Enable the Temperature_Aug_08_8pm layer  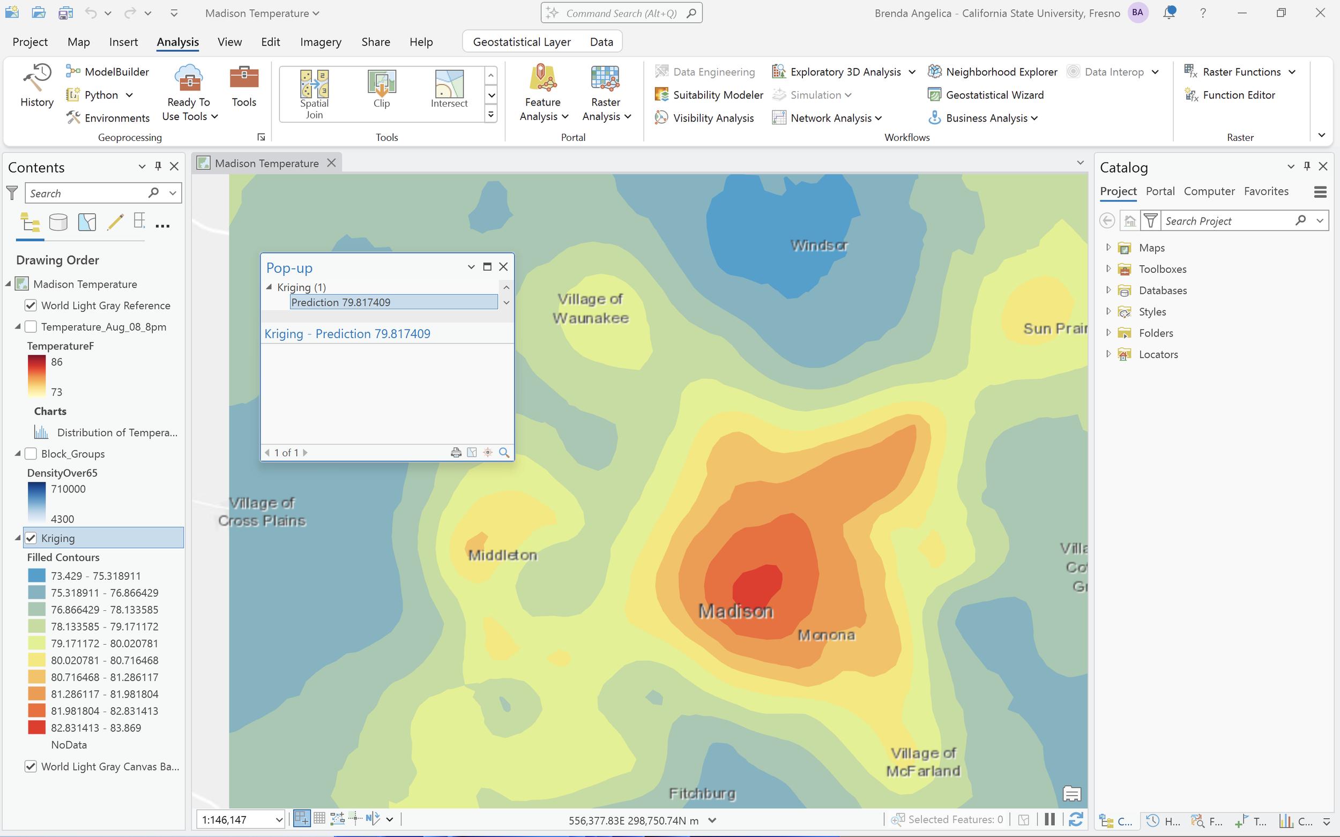point(31,327)
